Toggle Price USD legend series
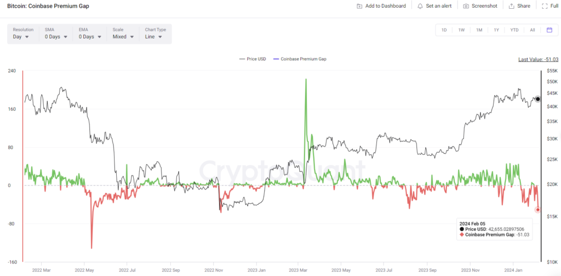This screenshot has width=561, height=276. (253, 59)
